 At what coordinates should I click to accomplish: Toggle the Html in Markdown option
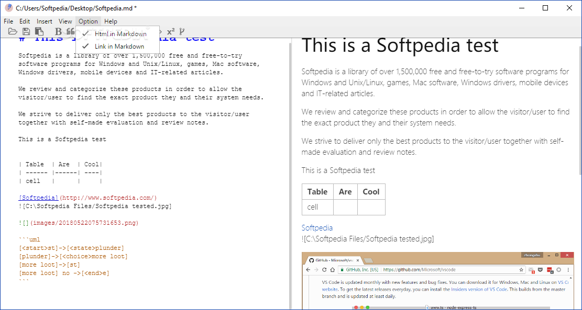(118, 33)
